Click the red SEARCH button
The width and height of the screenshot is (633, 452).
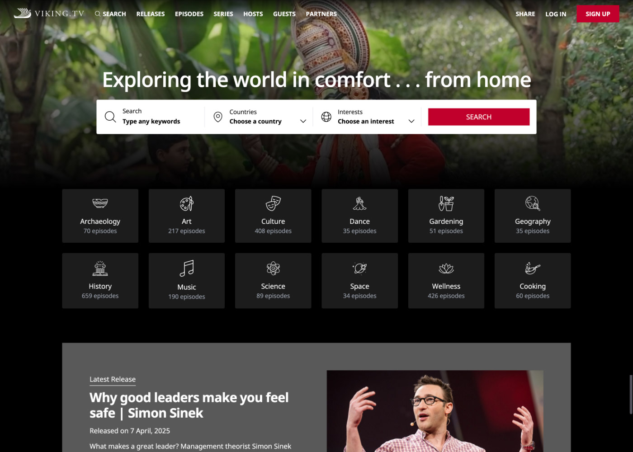click(x=479, y=117)
